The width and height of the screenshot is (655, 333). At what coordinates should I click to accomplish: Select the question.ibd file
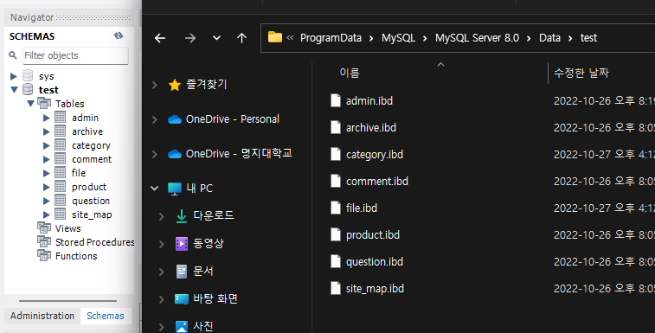tap(375, 262)
